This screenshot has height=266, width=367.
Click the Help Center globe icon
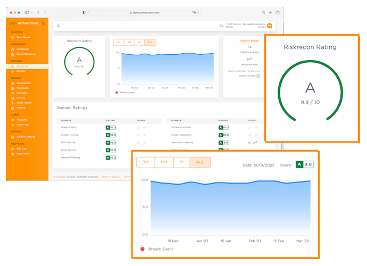(12, 154)
